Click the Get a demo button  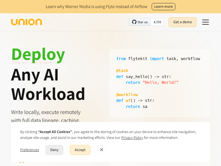tap(183, 22)
